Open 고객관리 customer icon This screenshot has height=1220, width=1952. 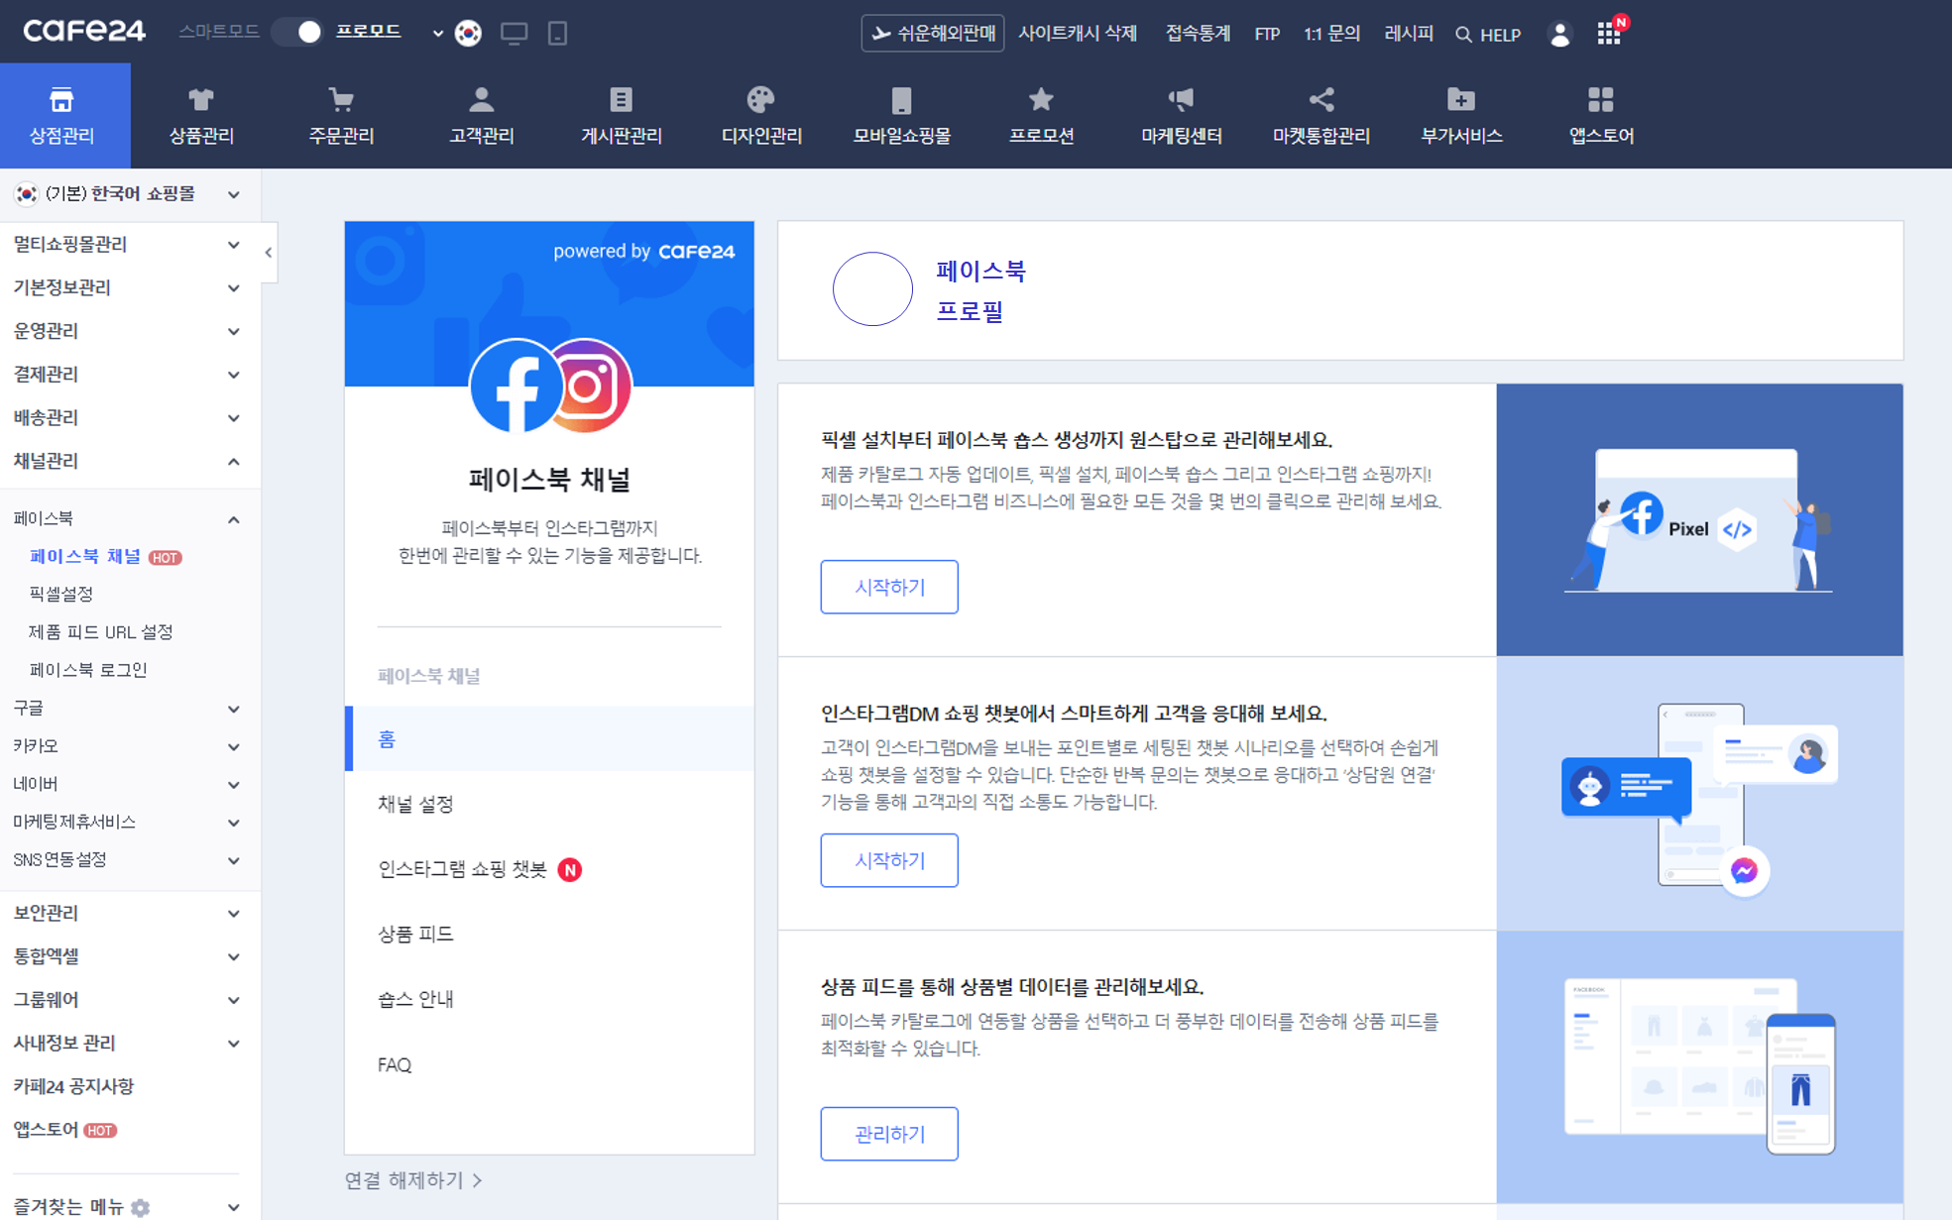click(x=481, y=100)
